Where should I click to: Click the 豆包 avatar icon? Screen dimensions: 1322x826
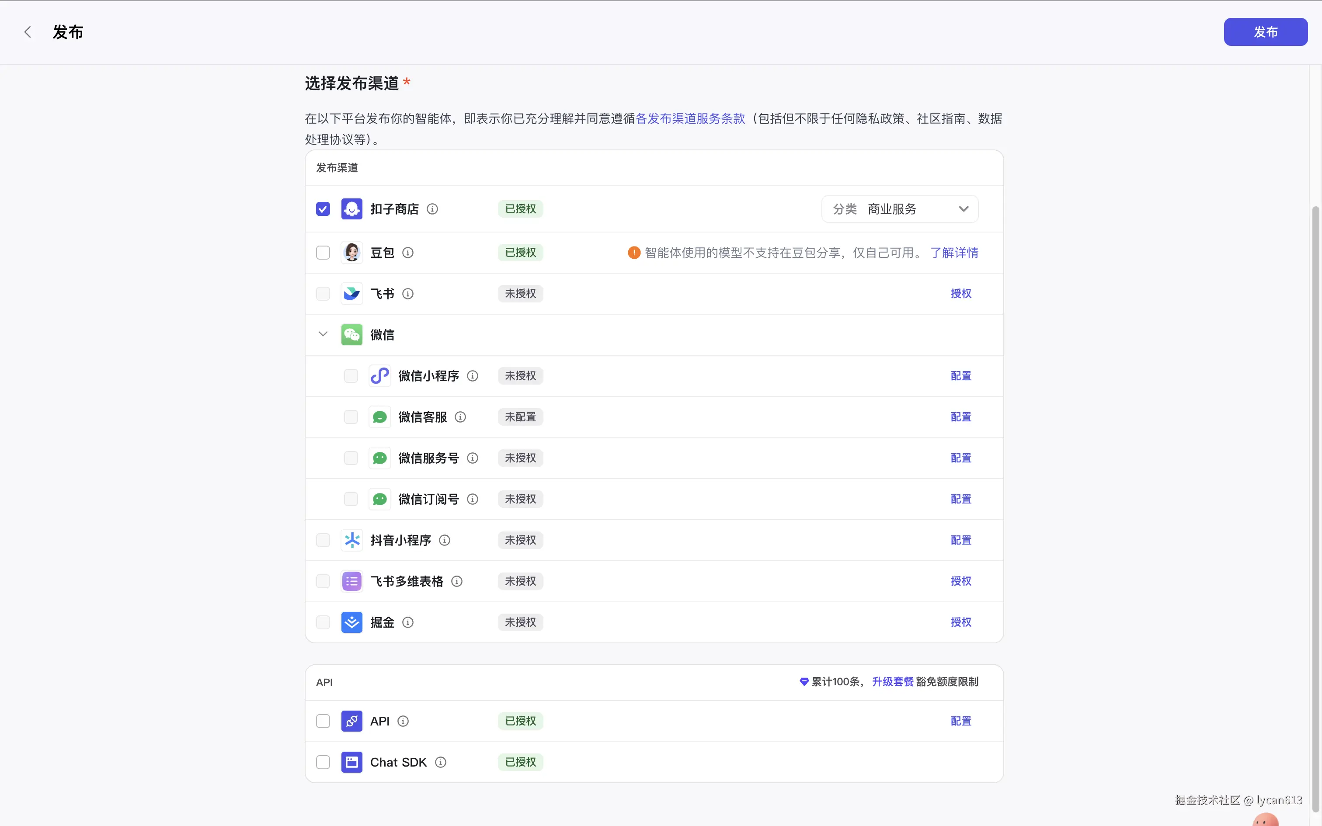[351, 253]
